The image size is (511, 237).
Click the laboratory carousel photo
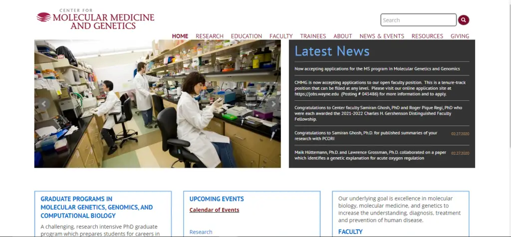pos(157,104)
